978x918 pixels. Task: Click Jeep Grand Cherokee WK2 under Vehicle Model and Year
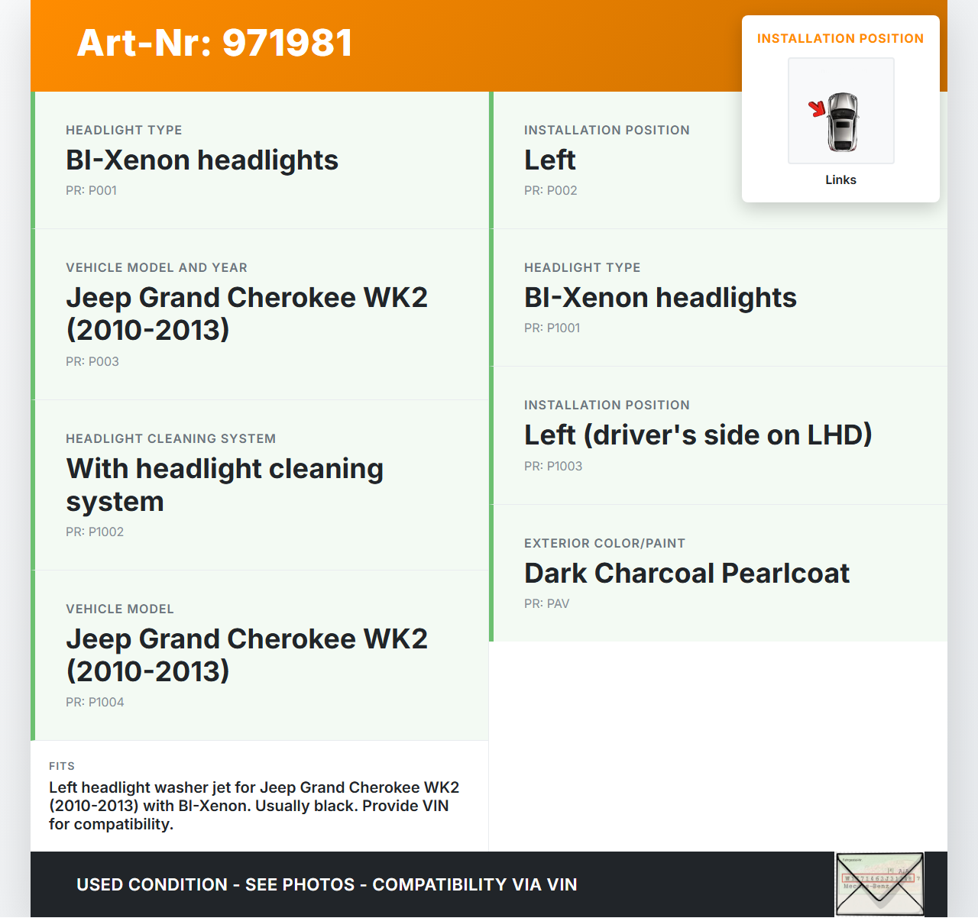point(247,313)
